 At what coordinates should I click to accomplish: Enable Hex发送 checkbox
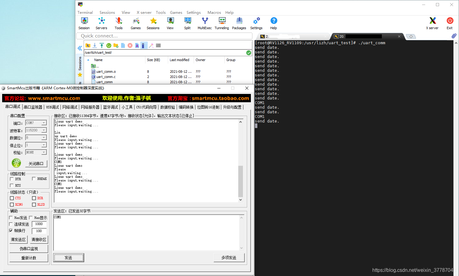pyautogui.click(x=11, y=218)
